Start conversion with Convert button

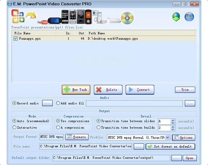point(140,90)
